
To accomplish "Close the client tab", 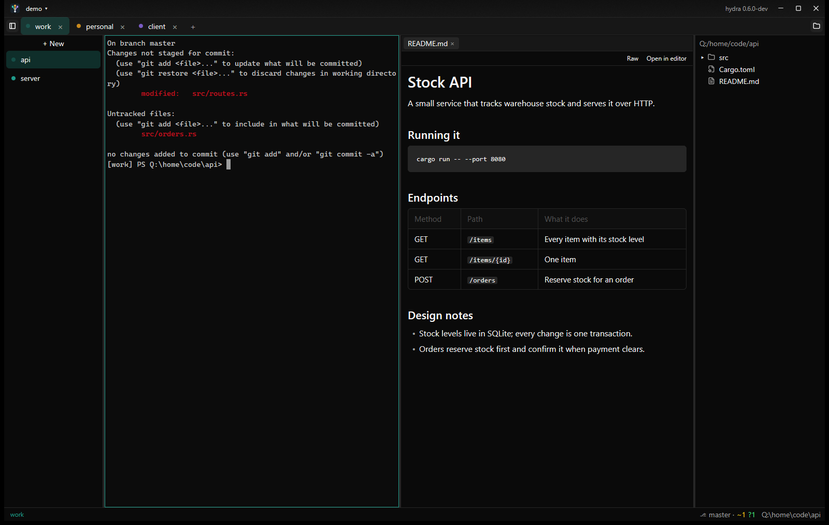I will click(x=175, y=27).
